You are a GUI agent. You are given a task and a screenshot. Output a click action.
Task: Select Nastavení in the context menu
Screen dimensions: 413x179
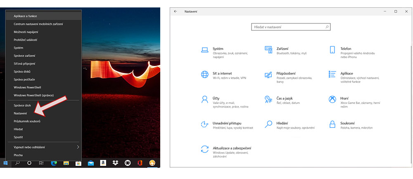pos(20,113)
